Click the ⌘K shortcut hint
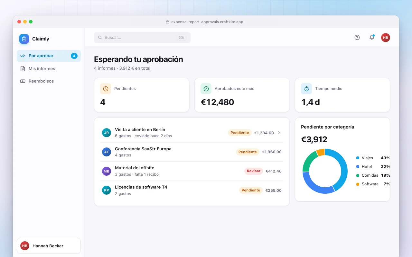The image size is (412, 257). click(x=182, y=38)
